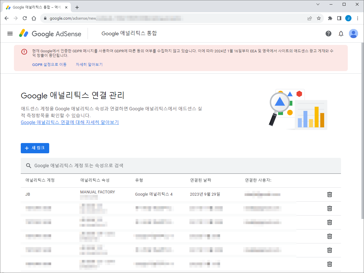
Task: Click the 애널리틱스 계정 column header
Action: click(x=40, y=180)
